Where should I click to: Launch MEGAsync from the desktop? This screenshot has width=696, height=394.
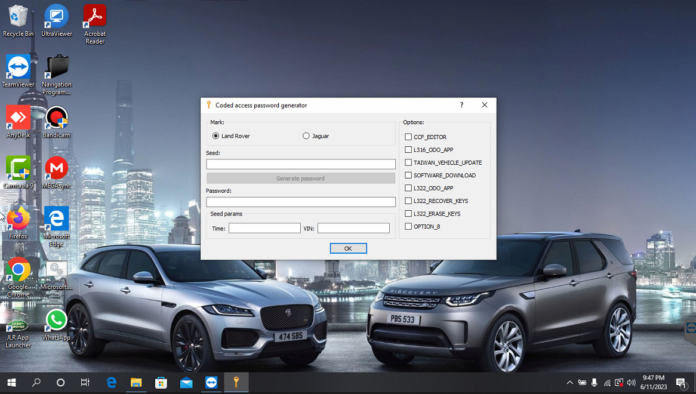click(56, 169)
